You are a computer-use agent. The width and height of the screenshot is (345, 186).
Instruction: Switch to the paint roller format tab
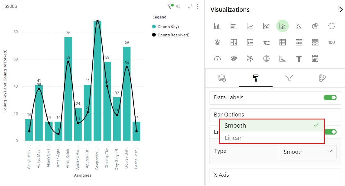(255, 78)
